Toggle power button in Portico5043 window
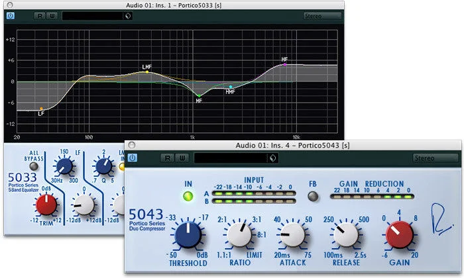Viewport: 464px width, 278px height. coord(132,158)
